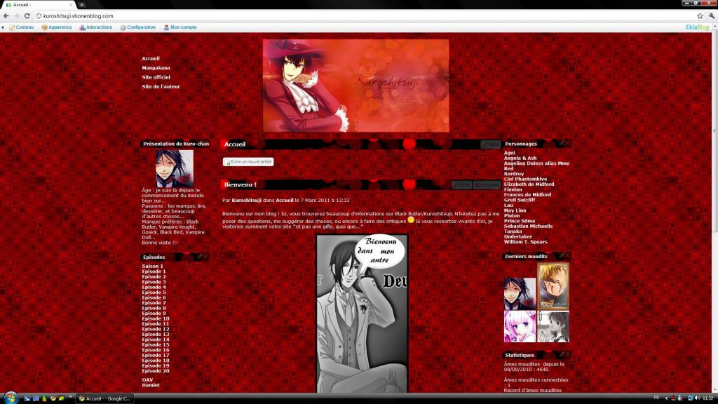
Task: Open Episode 15 link
Action: [x=156, y=345]
